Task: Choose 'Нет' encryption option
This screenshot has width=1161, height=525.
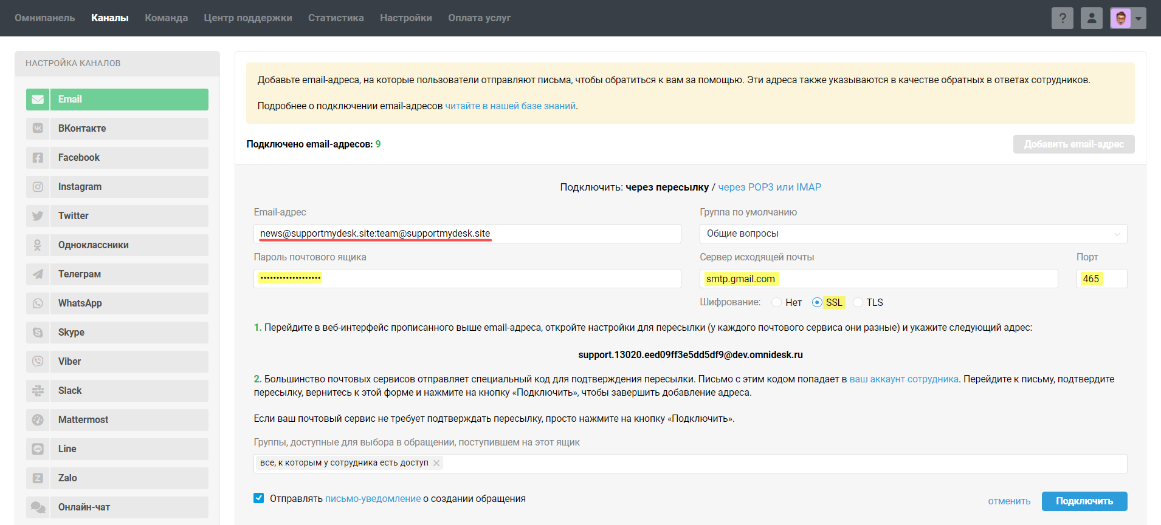Action: pyautogui.click(x=777, y=302)
